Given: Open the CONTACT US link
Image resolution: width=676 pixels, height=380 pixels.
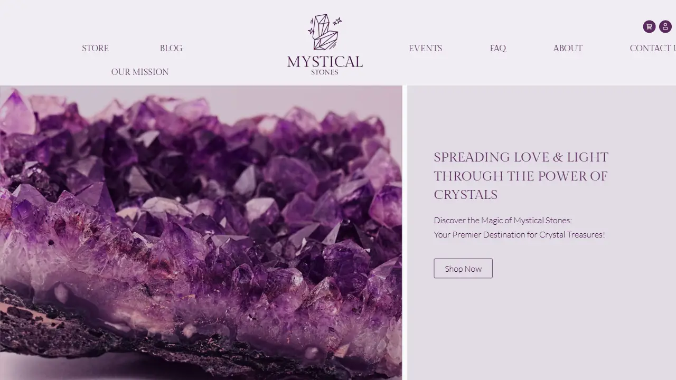Looking at the screenshot, I should (x=653, y=48).
